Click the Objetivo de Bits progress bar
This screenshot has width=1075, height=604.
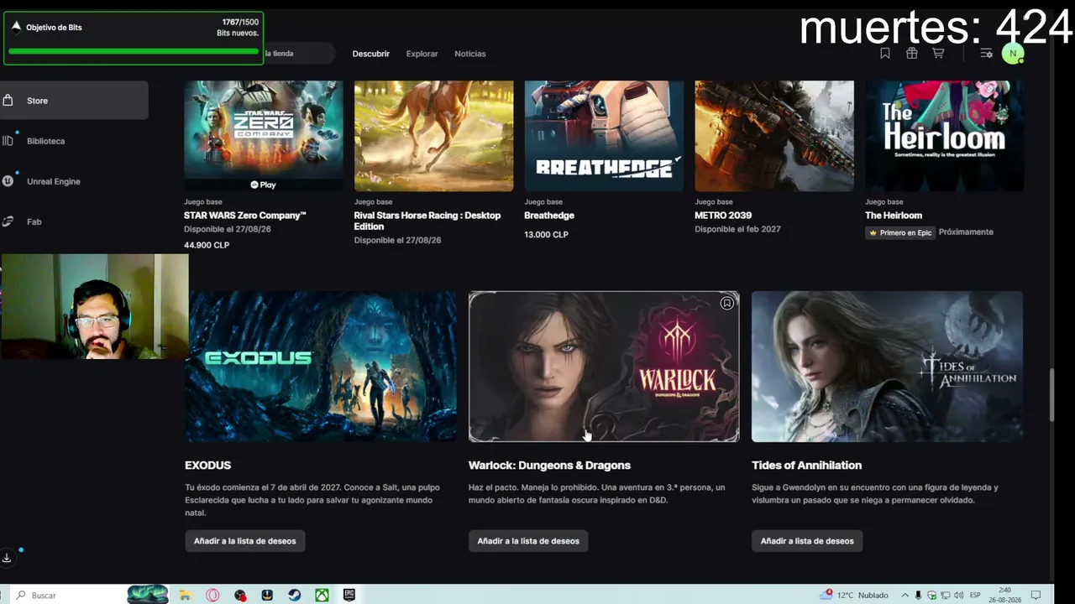click(134, 51)
